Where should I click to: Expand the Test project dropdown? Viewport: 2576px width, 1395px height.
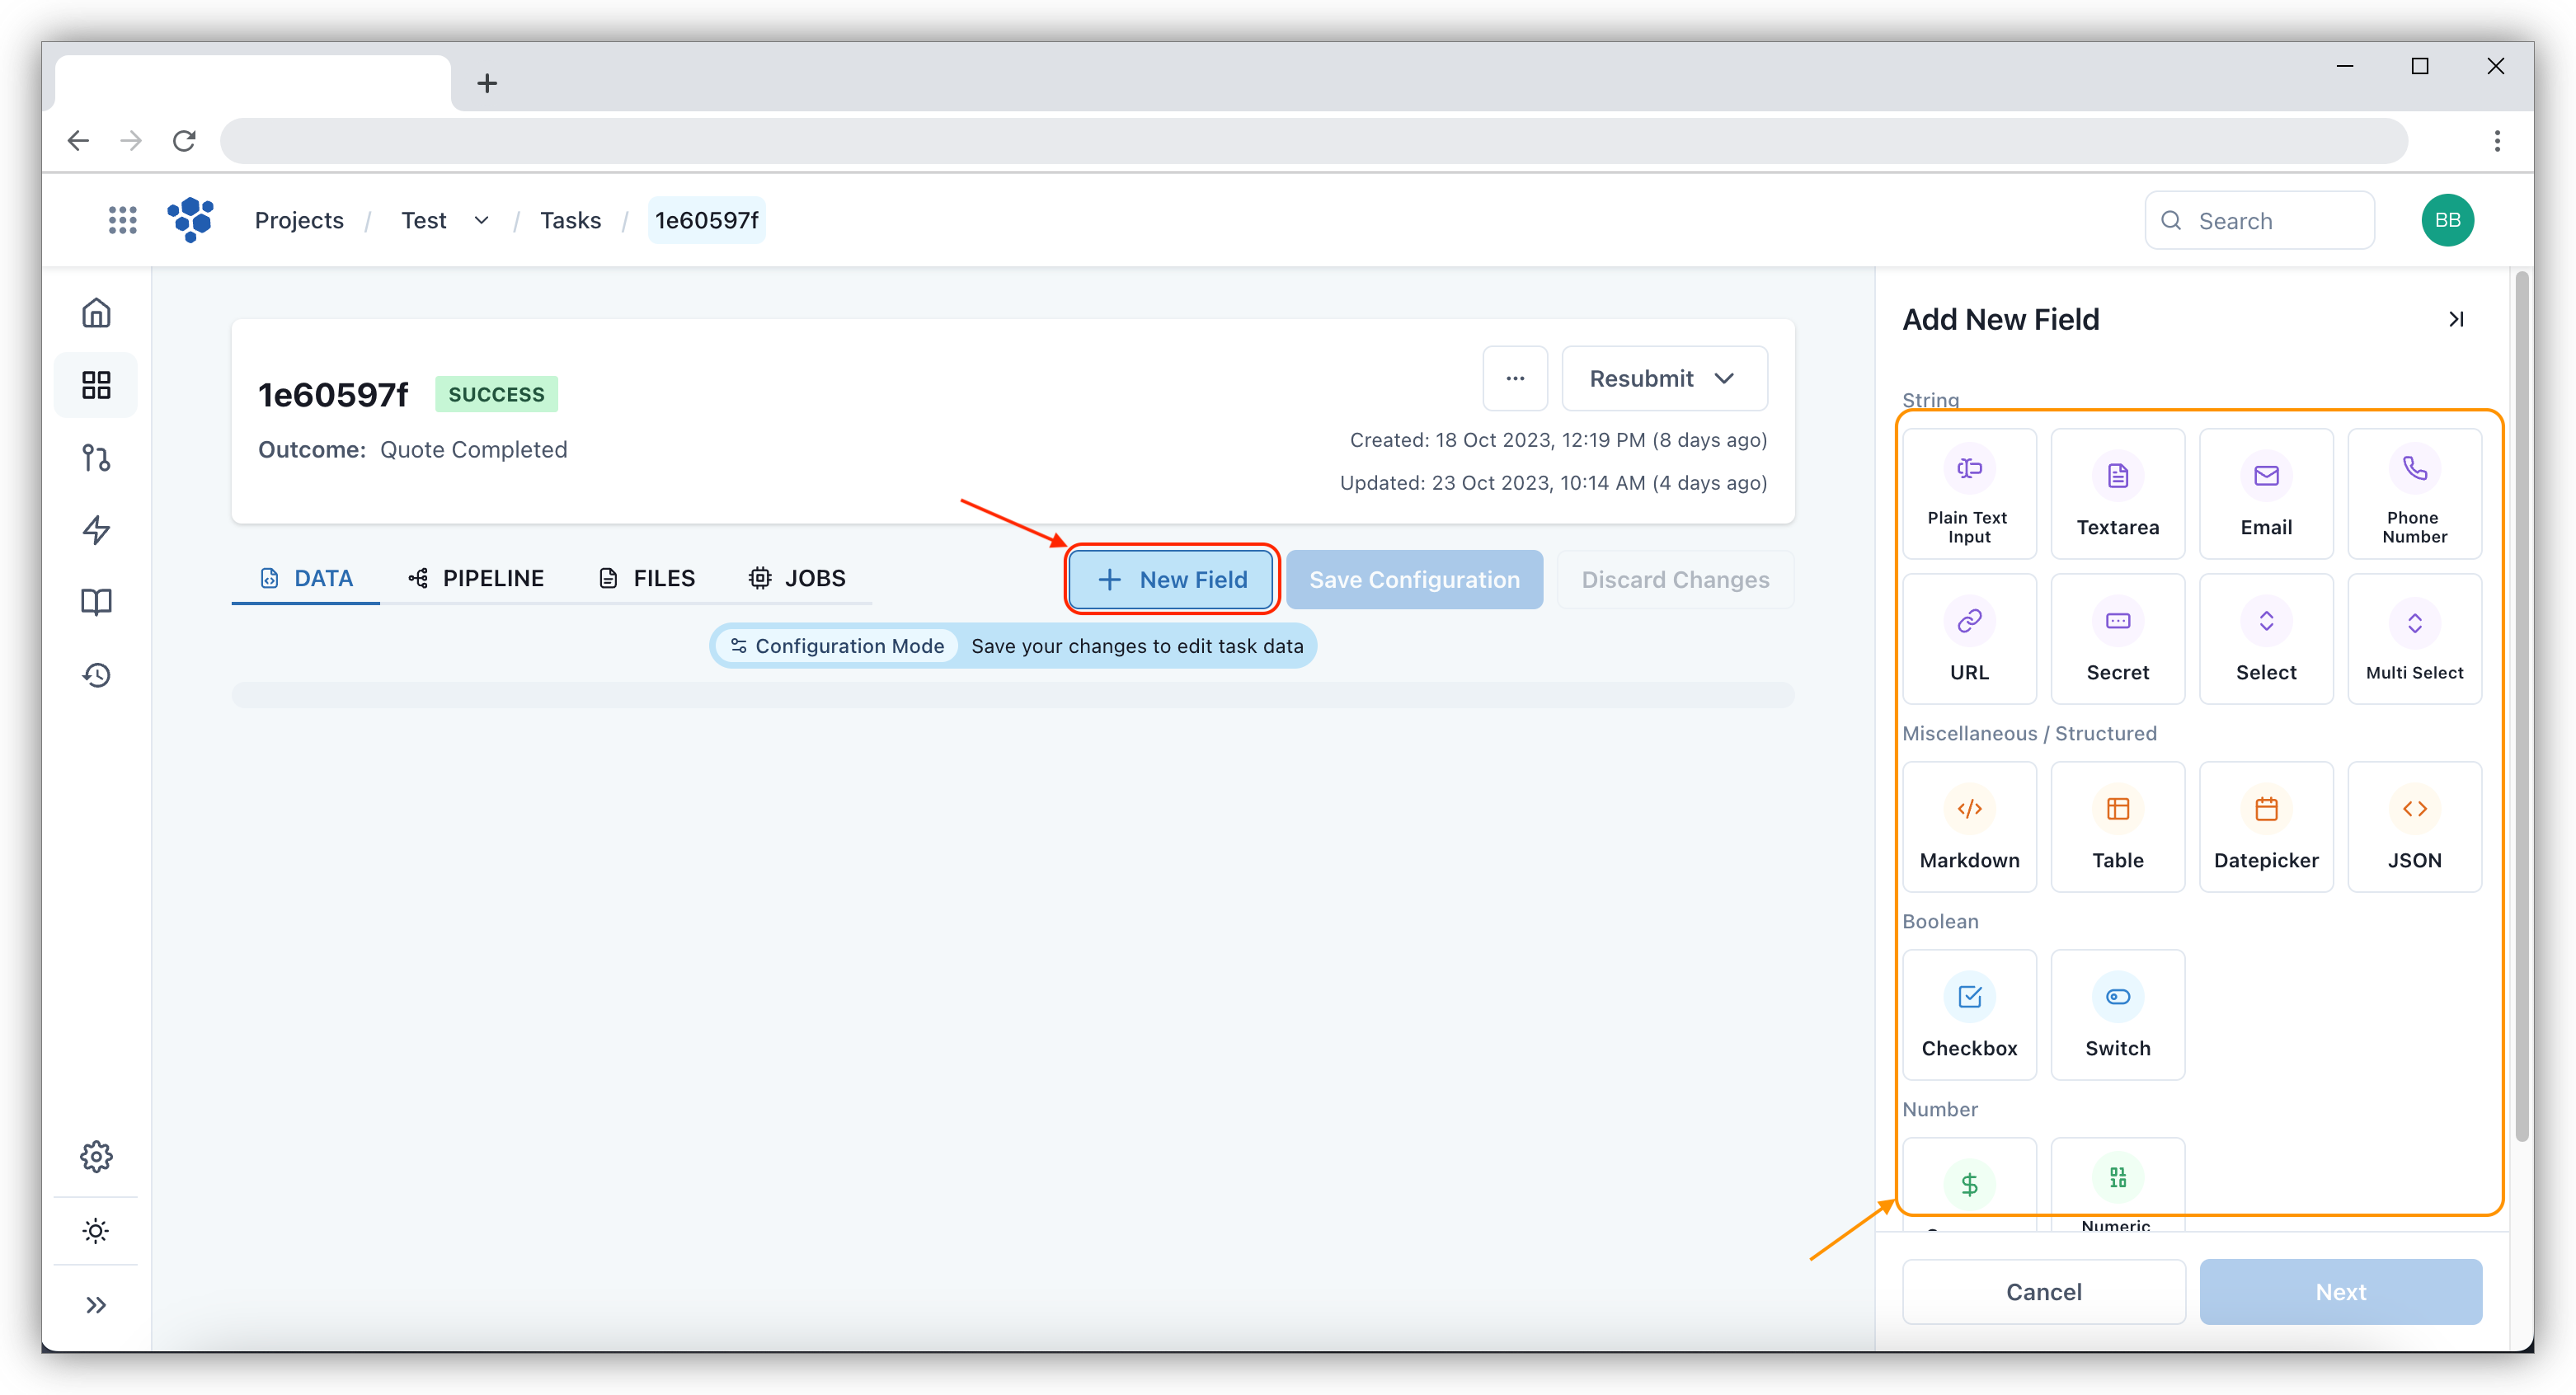[481, 220]
